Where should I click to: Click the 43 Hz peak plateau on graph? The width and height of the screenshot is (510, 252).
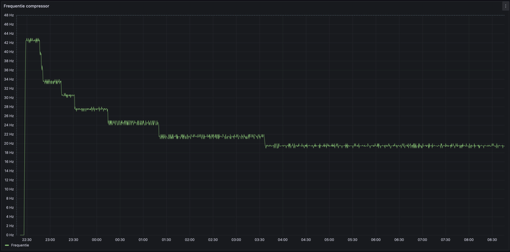(x=33, y=40)
